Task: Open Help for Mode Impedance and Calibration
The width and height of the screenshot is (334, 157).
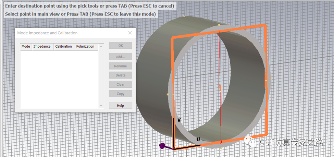Action: (121, 106)
